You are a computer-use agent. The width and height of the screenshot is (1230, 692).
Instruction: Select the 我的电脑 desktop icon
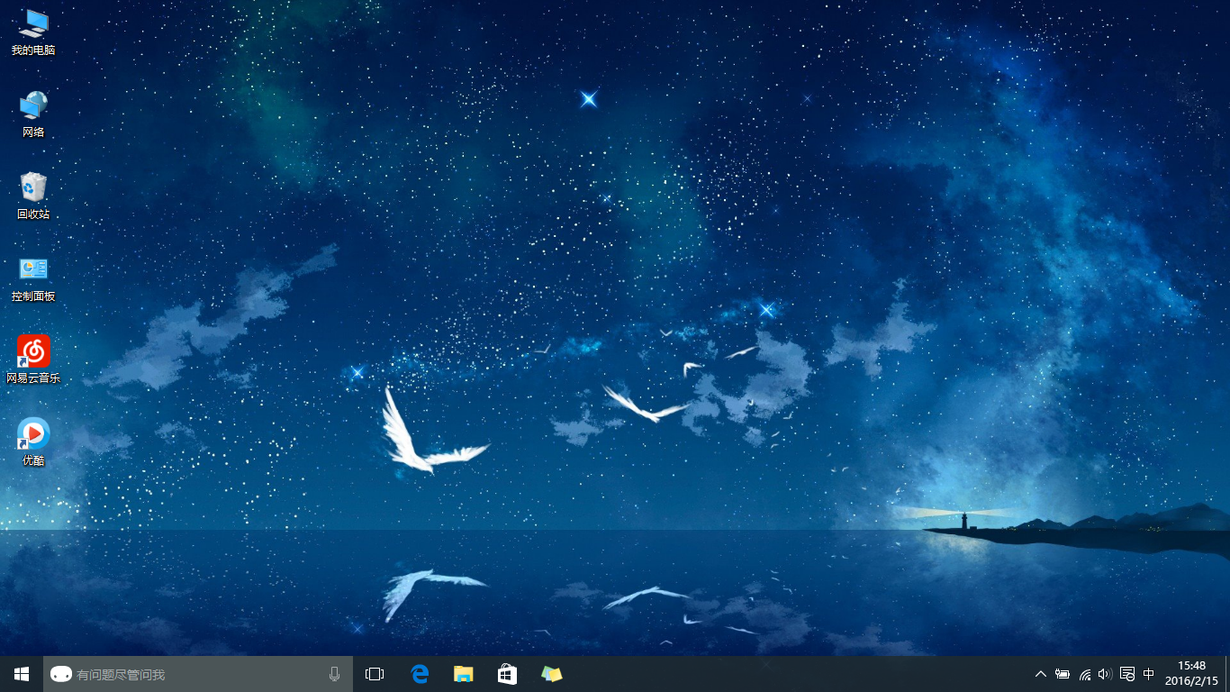click(x=33, y=32)
